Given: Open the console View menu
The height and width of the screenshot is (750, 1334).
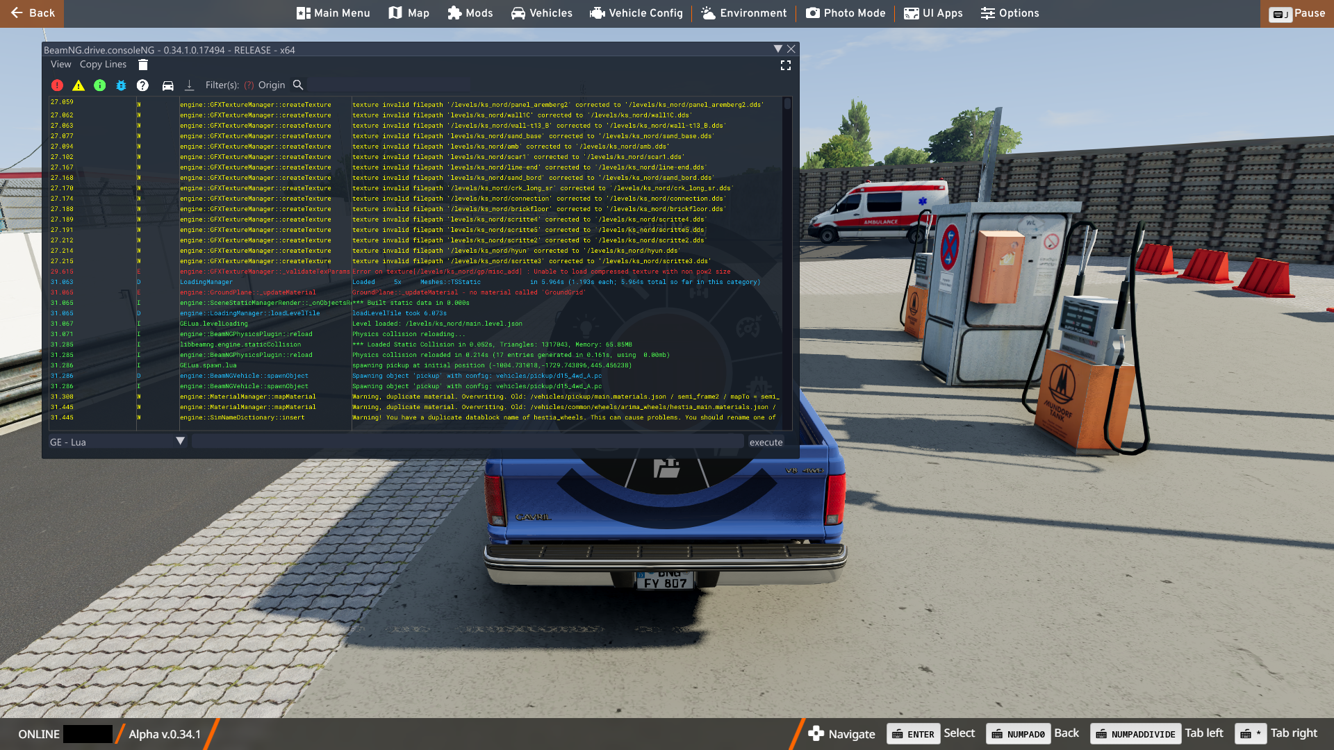Looking at the screenshot, I should tap(60, 65).
